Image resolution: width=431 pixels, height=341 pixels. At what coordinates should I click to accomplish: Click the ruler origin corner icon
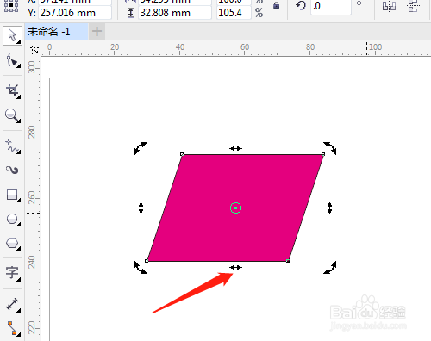tap(34, 50)
